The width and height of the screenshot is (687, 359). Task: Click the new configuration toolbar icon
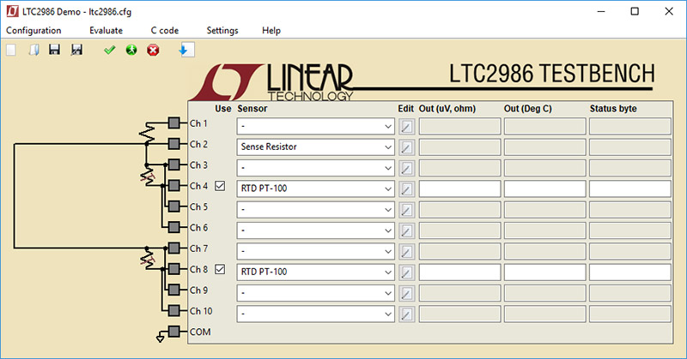[11, 51]
